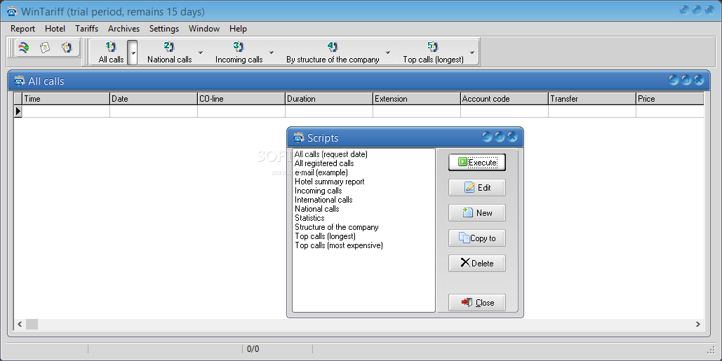Click the horizontal scrollbar left arrow
The image size is (722, 361).
tap(20, 325)
